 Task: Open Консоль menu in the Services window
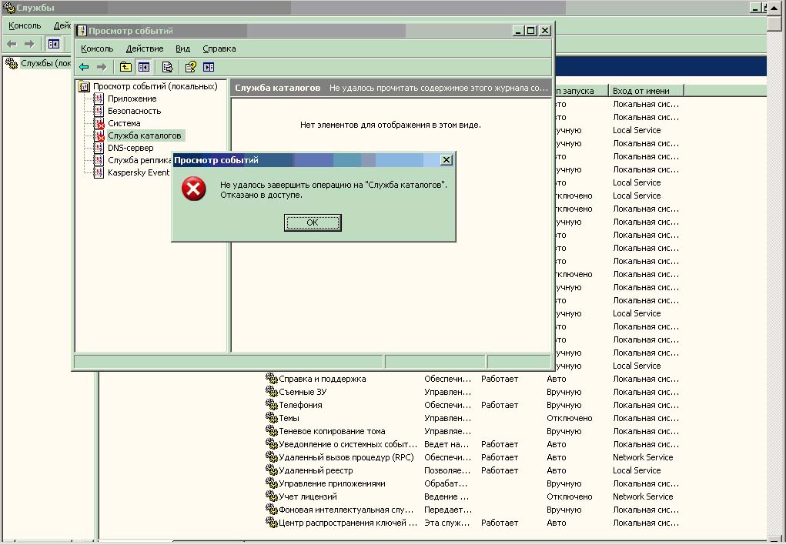pyautogui.click(x=25, y=25)
